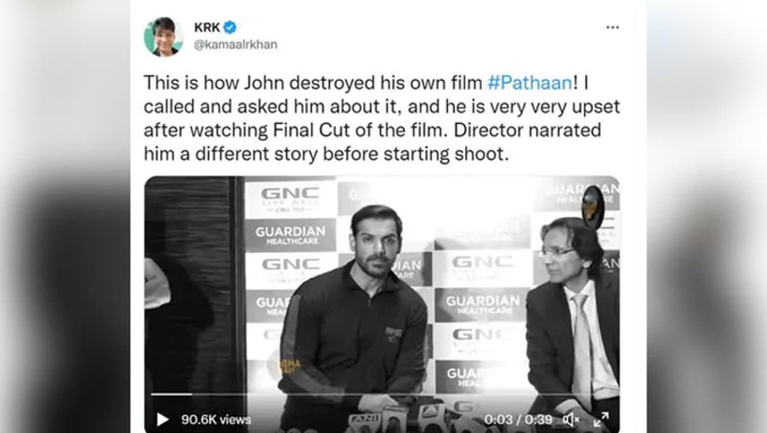Click the blue verified badge beside KRK
This screenshot has width=767, height=433.
click(230, 28)
